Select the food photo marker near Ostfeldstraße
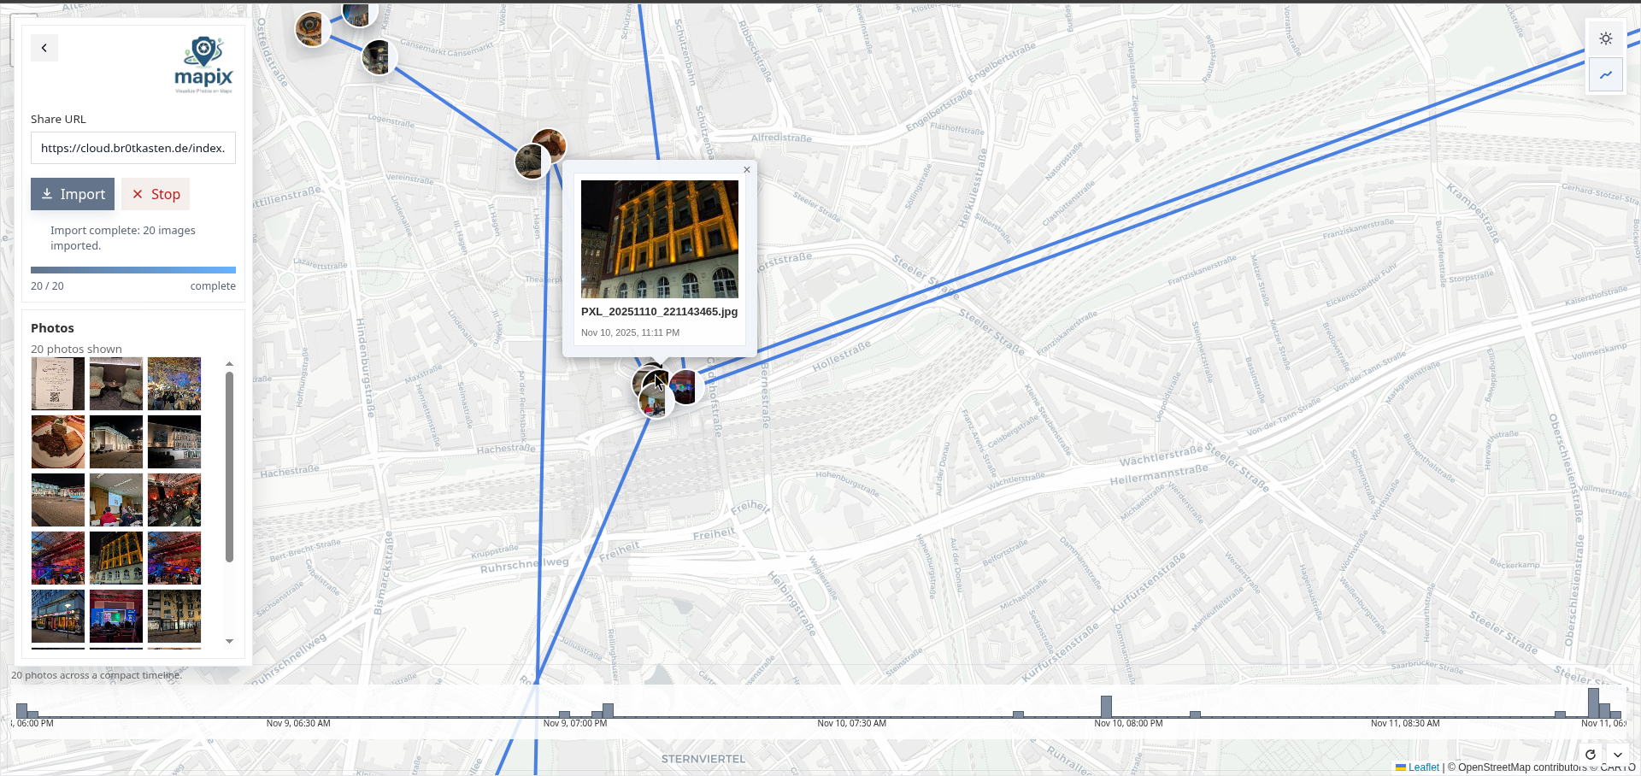 311,28
